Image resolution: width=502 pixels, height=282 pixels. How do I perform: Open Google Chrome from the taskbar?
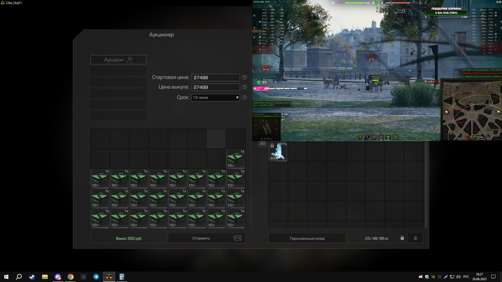point(71,277)
